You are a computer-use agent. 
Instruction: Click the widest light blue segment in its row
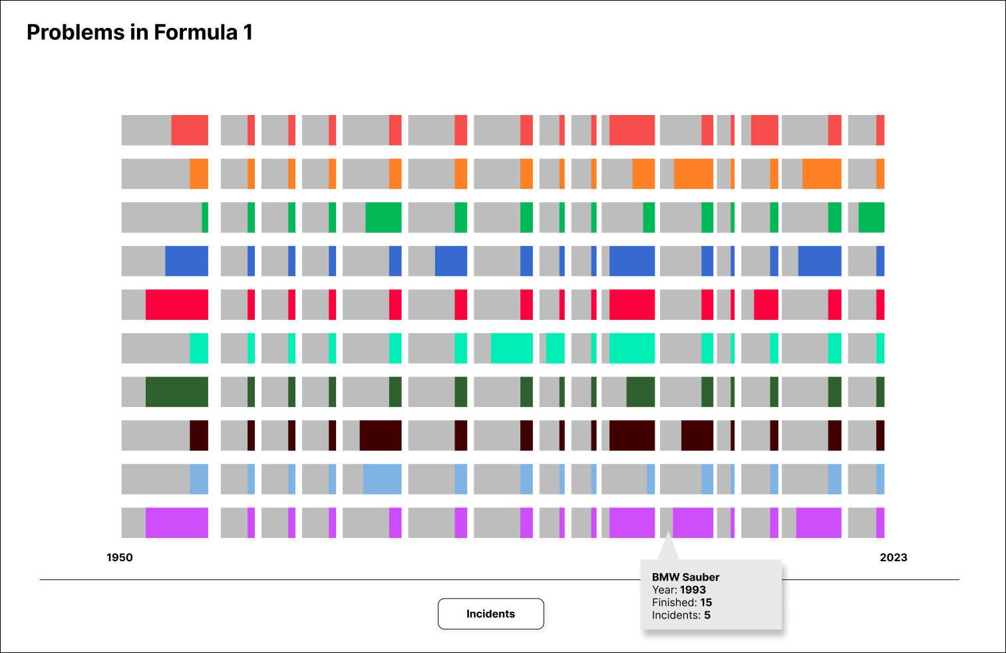(x=382, y=479)
